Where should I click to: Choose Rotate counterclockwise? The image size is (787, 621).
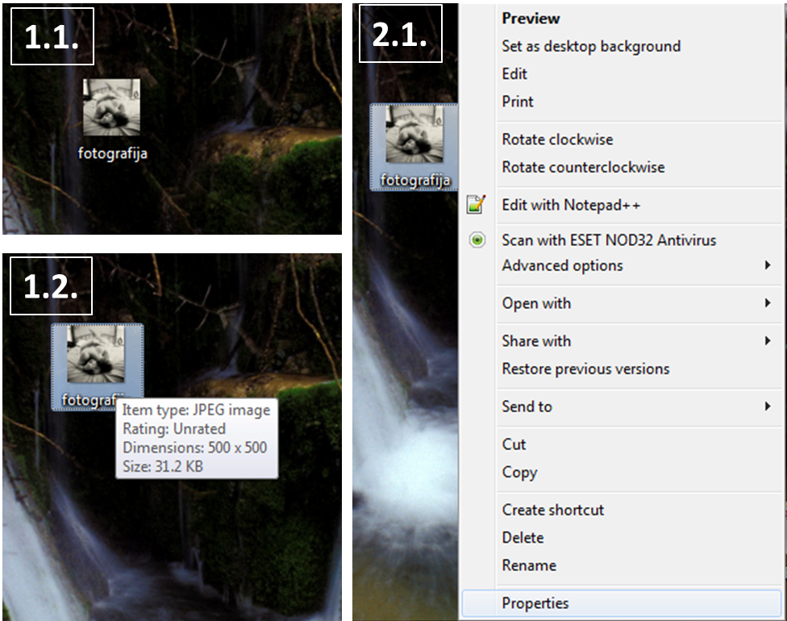point(583,167)
